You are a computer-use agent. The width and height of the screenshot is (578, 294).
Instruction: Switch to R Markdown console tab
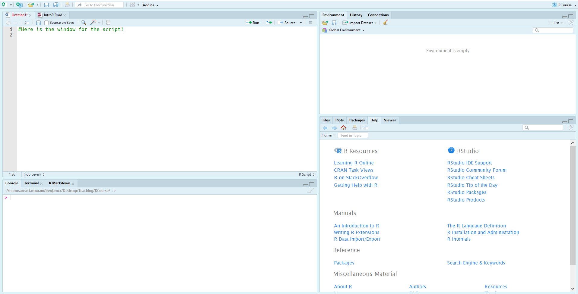tap(59, 183)
